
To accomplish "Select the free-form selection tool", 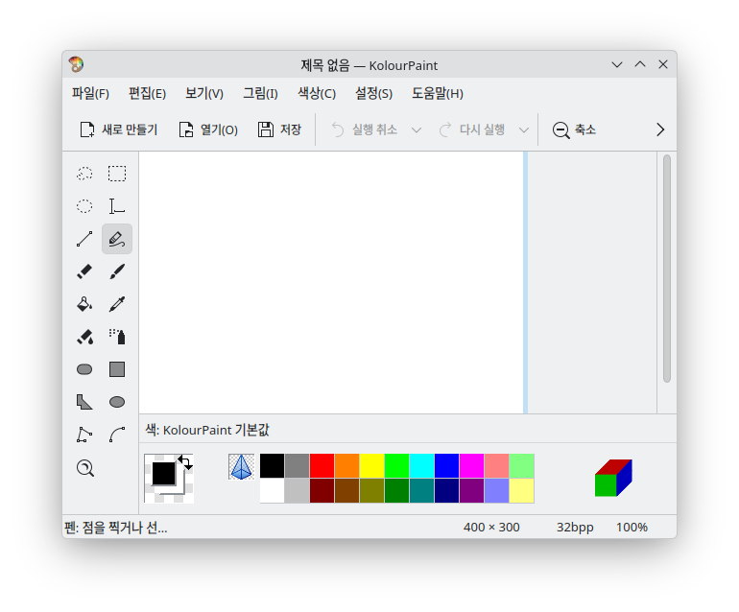I will (84, 174).
